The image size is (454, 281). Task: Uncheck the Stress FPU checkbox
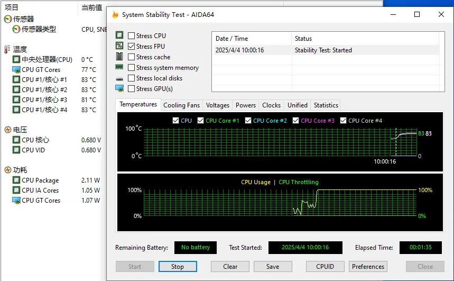point(131,47)
